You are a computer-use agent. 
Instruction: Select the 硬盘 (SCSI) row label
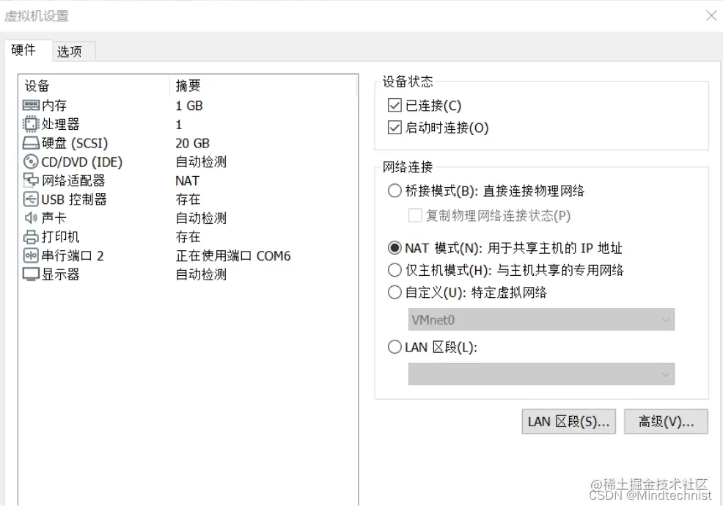coord(75,144)
